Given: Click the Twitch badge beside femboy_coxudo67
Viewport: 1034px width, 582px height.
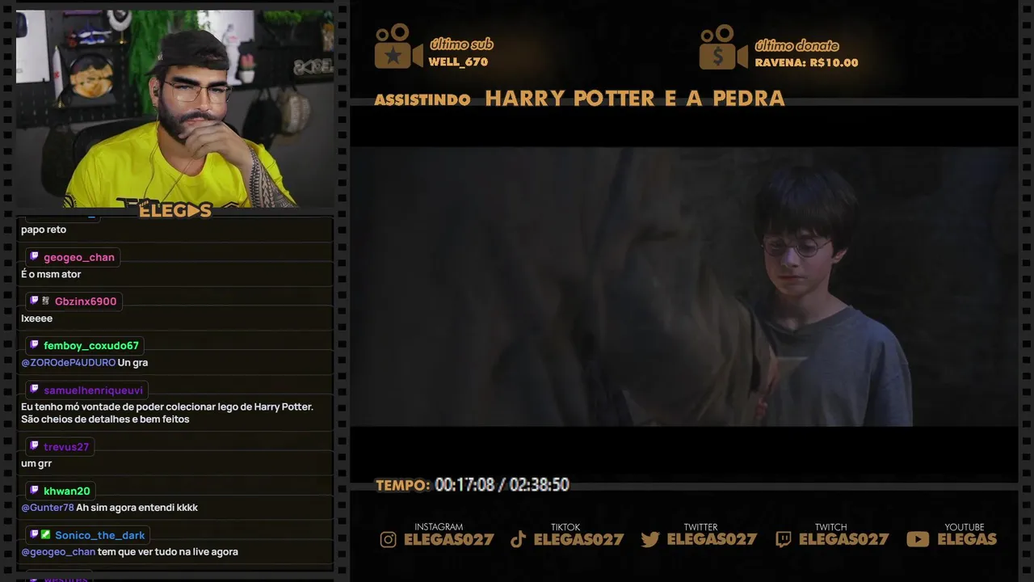Looking at the screenshot, I should point(34,344).
